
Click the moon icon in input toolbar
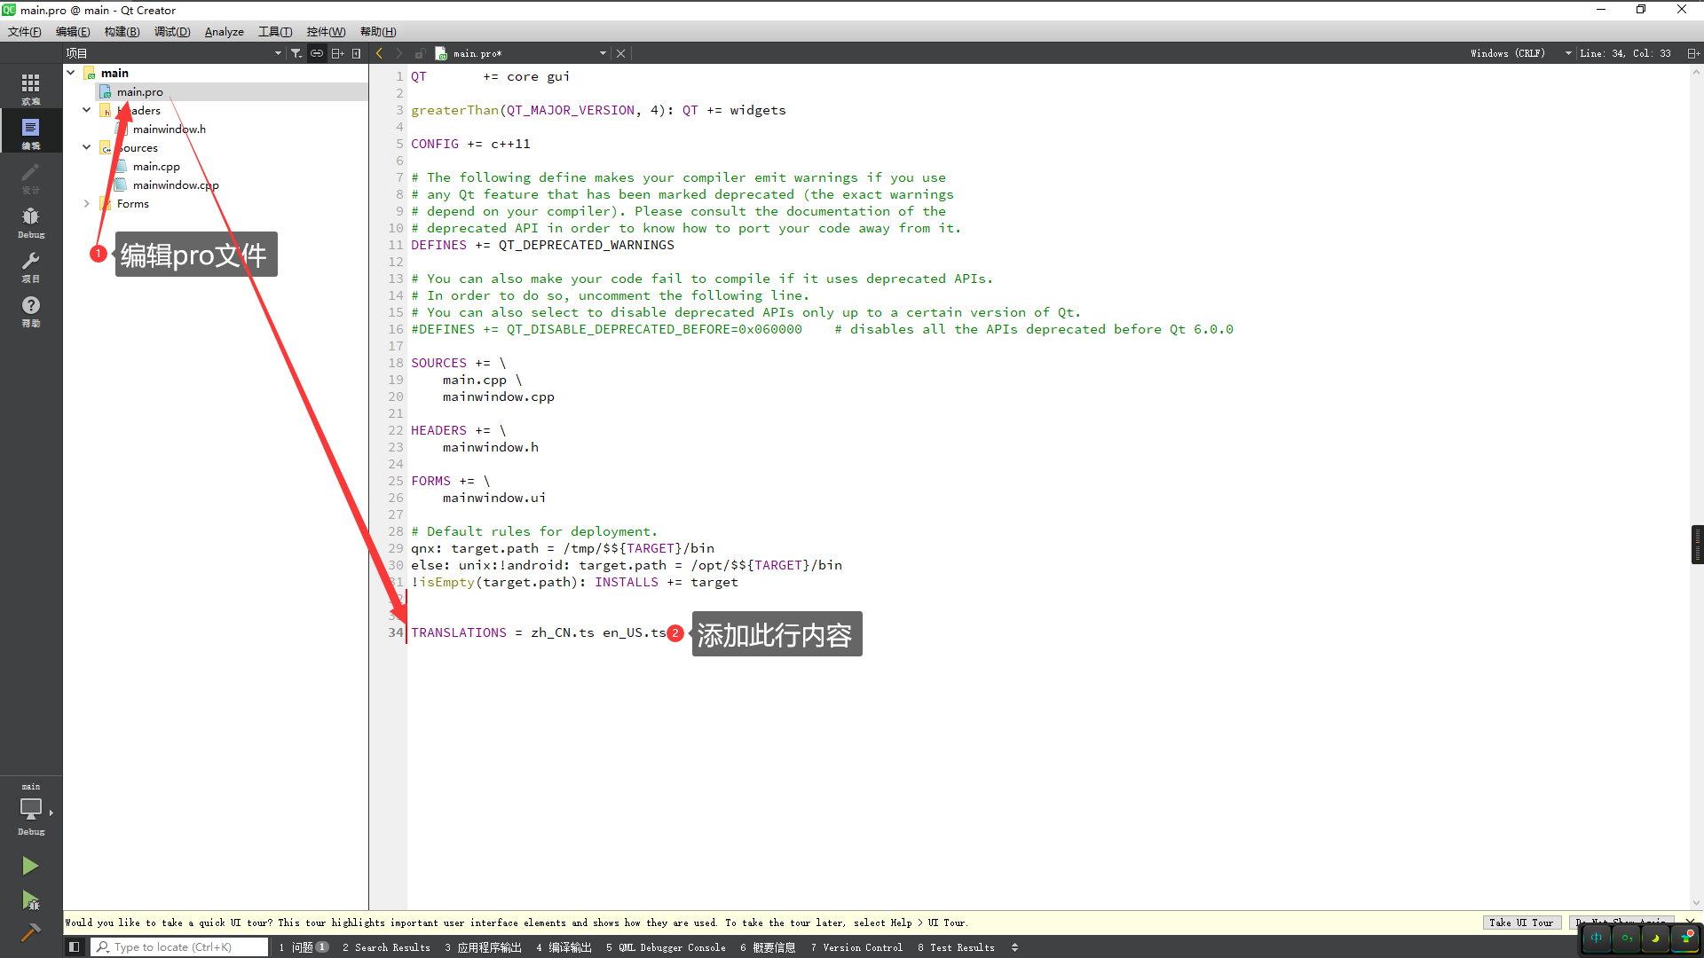1655,938
